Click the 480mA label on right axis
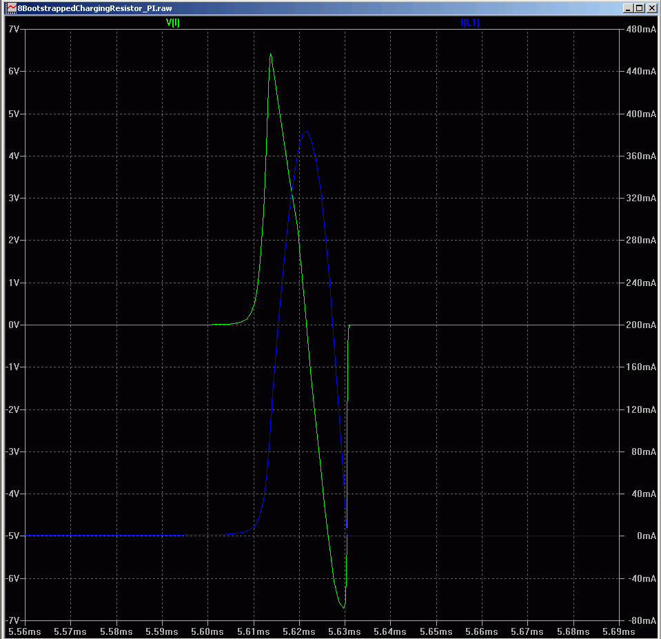This screenshot has width=661, height=639. click(x=640, y=29)
